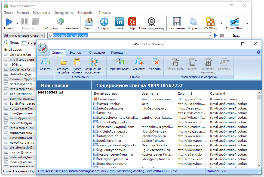
Task: Switch to the Списки ribbon tab
Action: click(x=58, y=53)
